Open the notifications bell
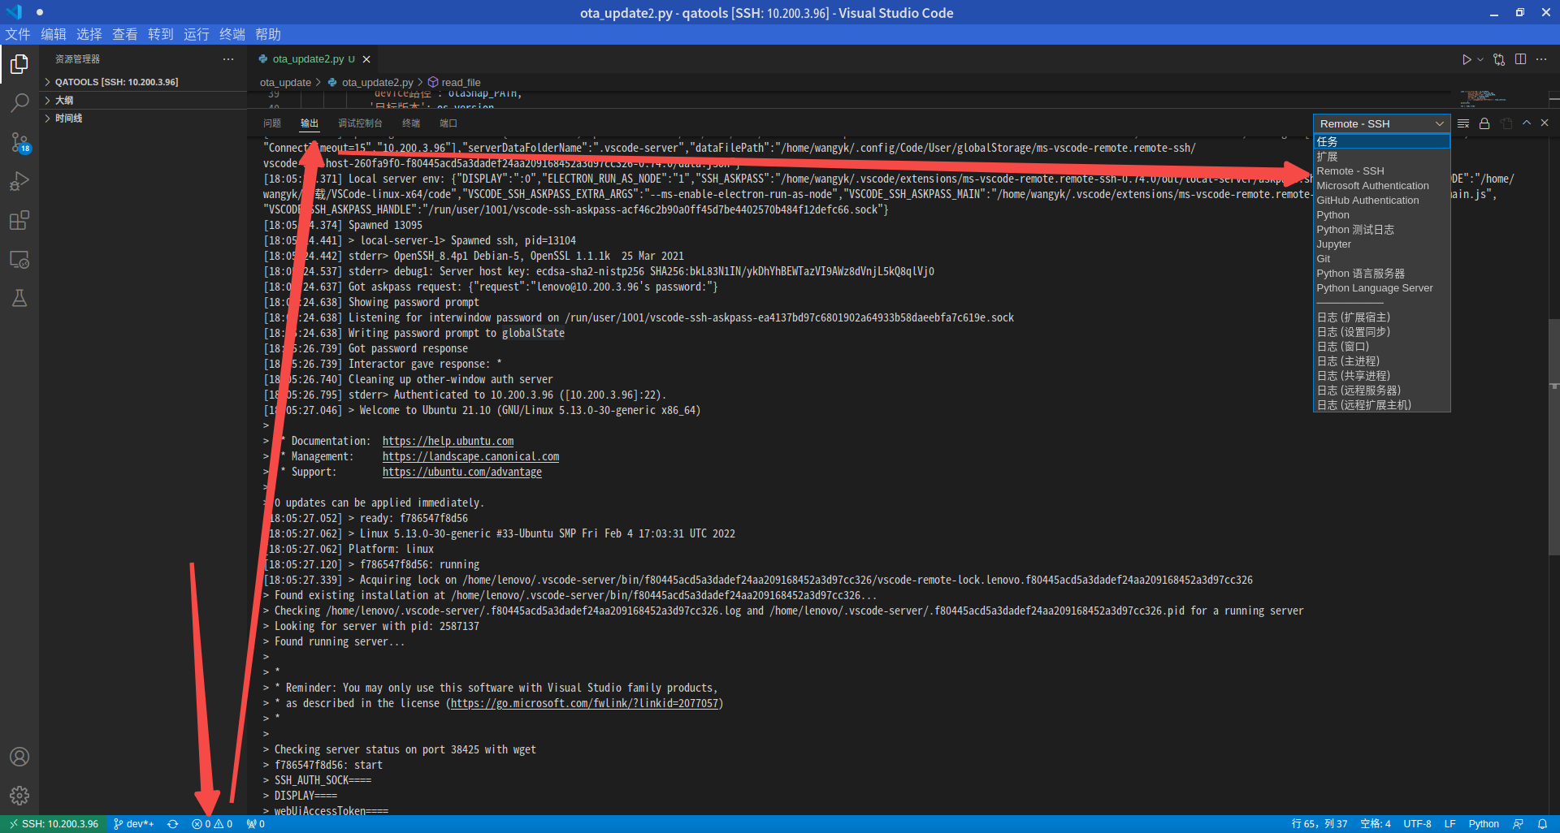1560x833 pixels. (x=1542, y=824)
